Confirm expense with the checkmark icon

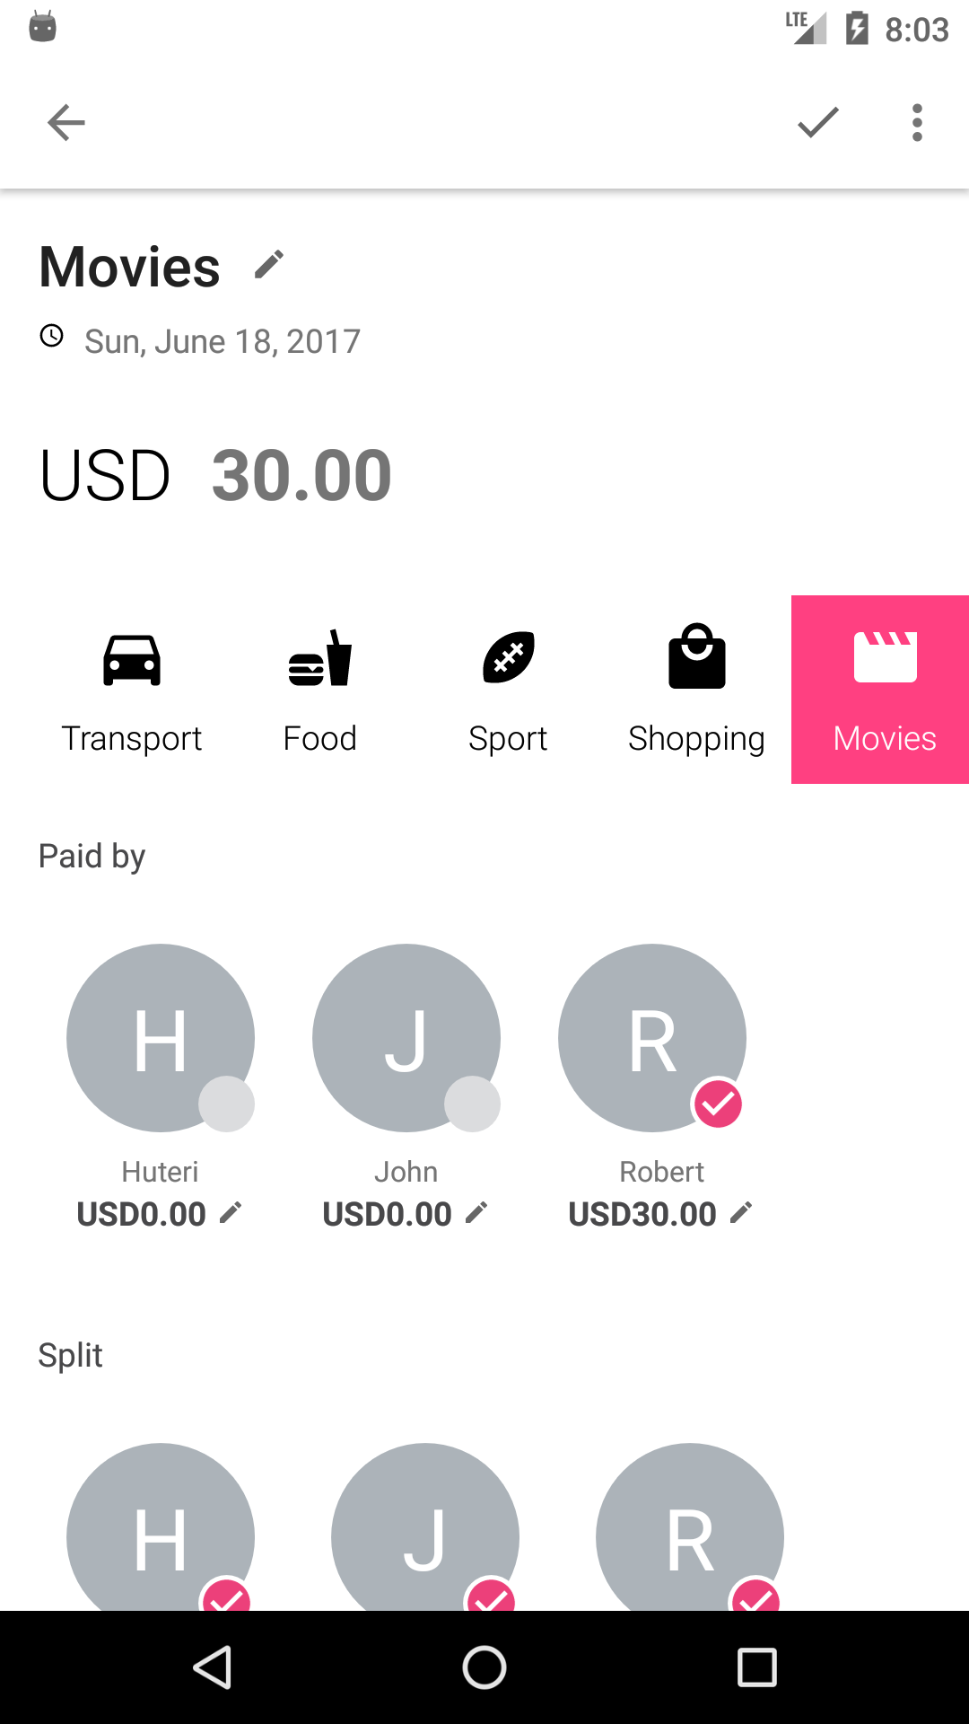tap(817, 122)
